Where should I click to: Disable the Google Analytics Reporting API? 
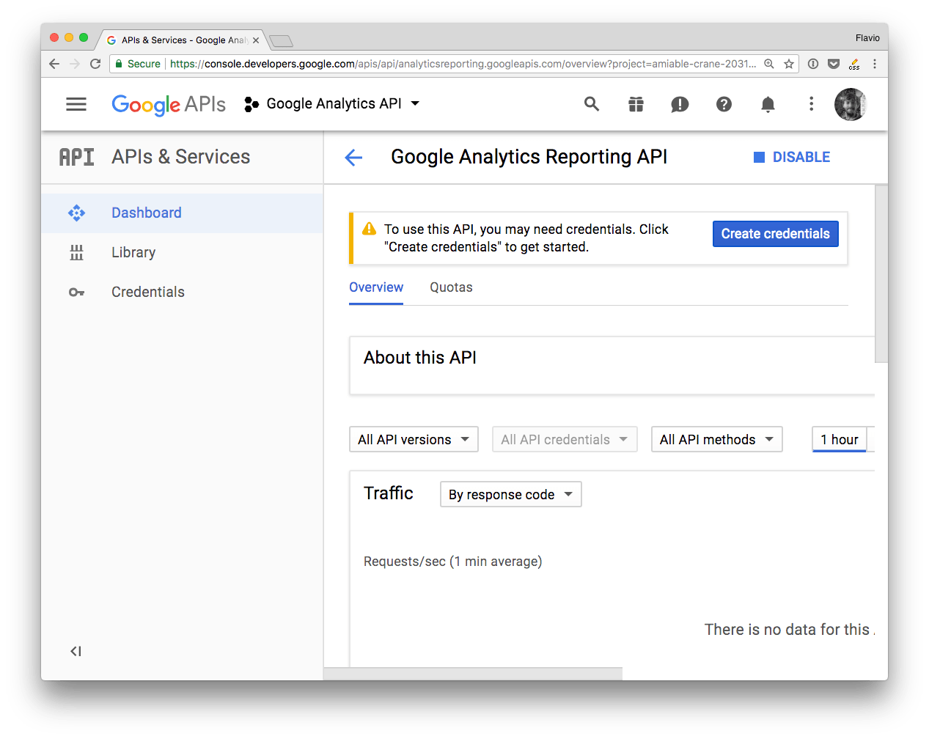point(792,157)
